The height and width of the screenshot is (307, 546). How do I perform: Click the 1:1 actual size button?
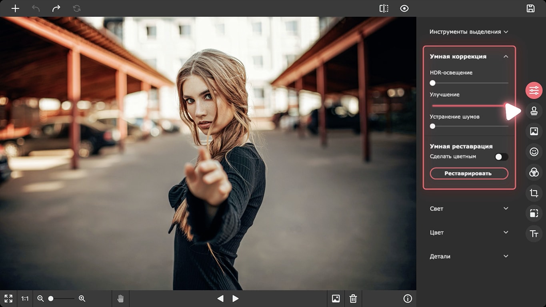tap(25, 299)
